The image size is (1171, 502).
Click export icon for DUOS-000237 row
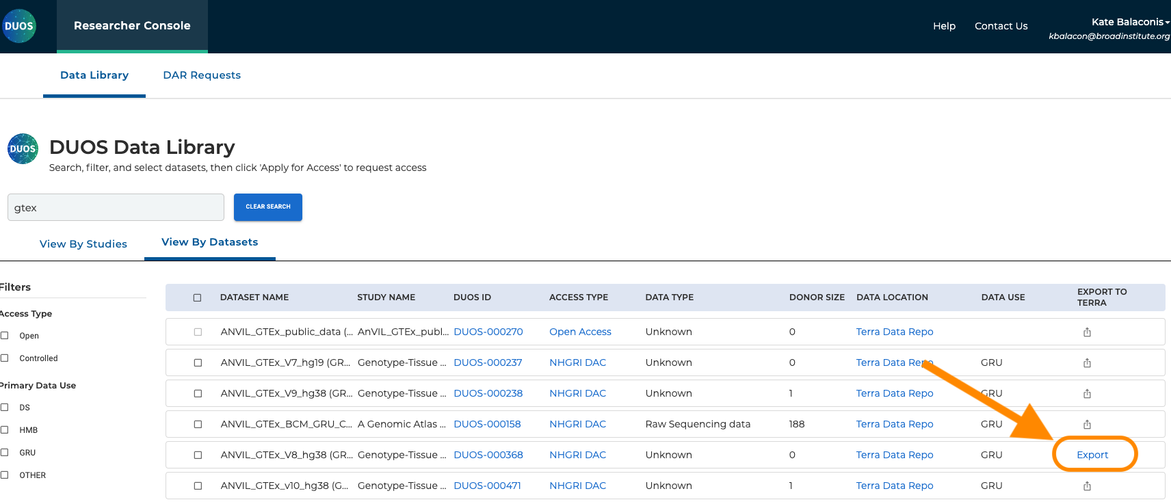click(1087, 362)
